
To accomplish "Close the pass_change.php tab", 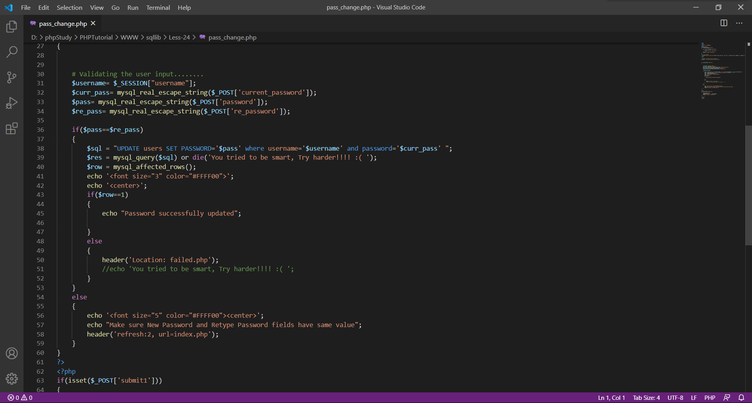I will [93, 23].
